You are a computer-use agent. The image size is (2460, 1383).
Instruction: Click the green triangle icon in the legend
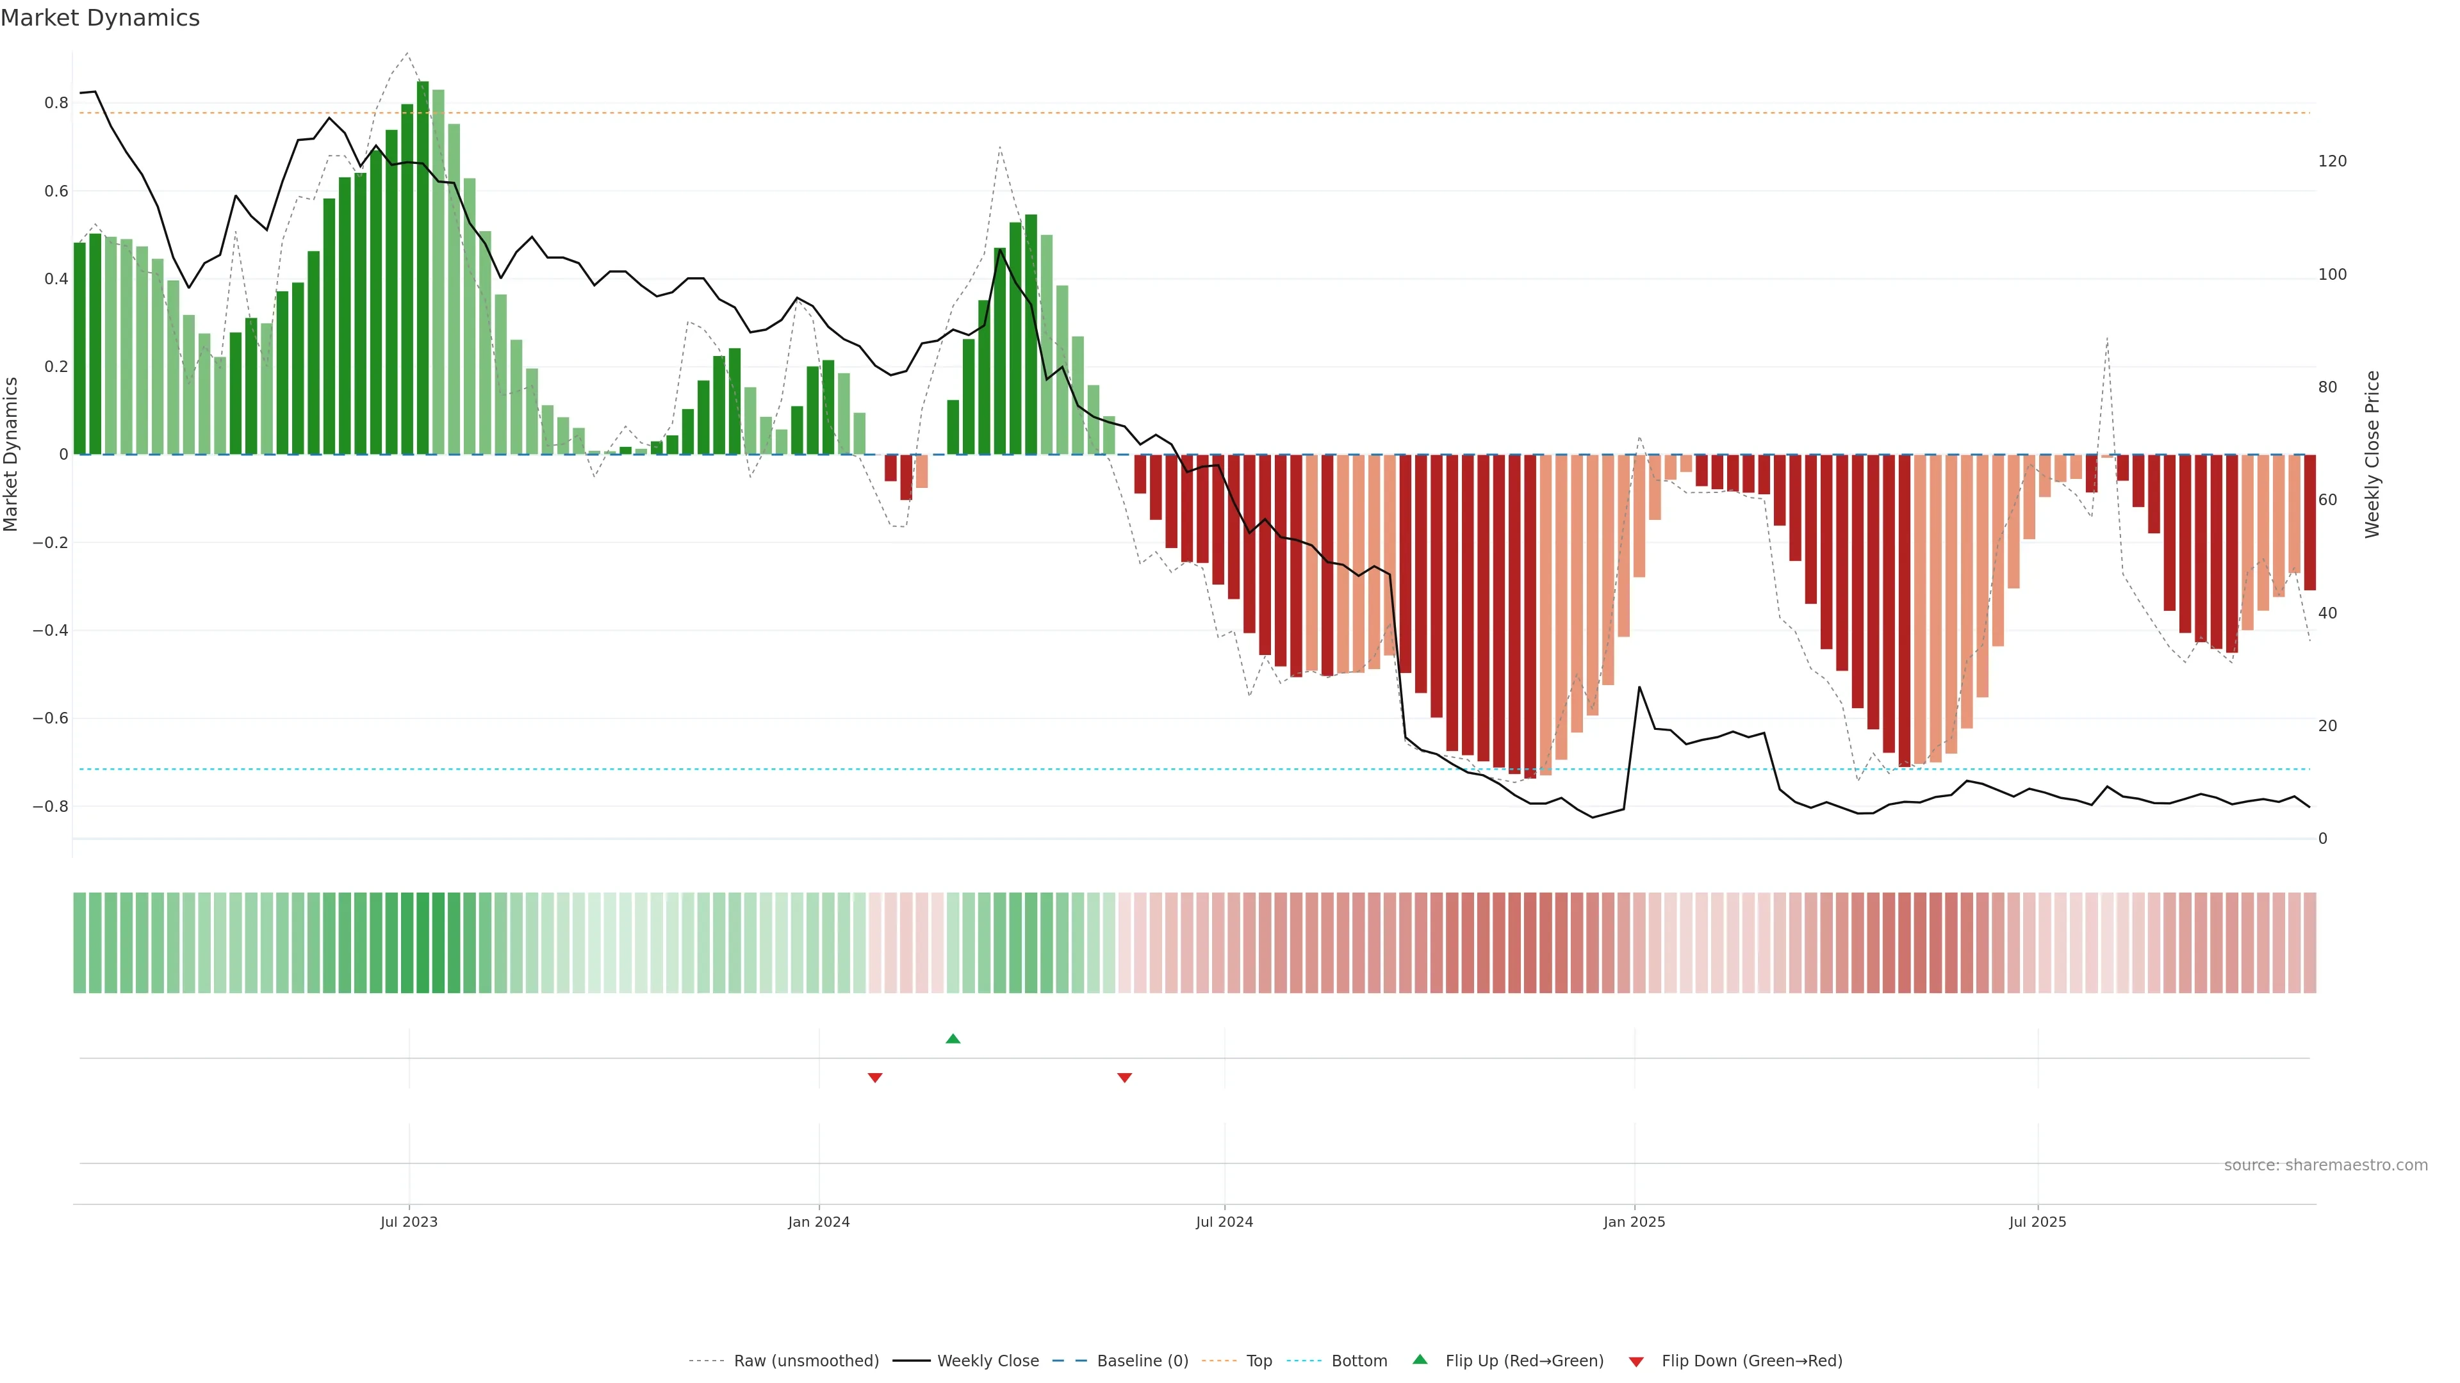[x=1420, y=1359]
